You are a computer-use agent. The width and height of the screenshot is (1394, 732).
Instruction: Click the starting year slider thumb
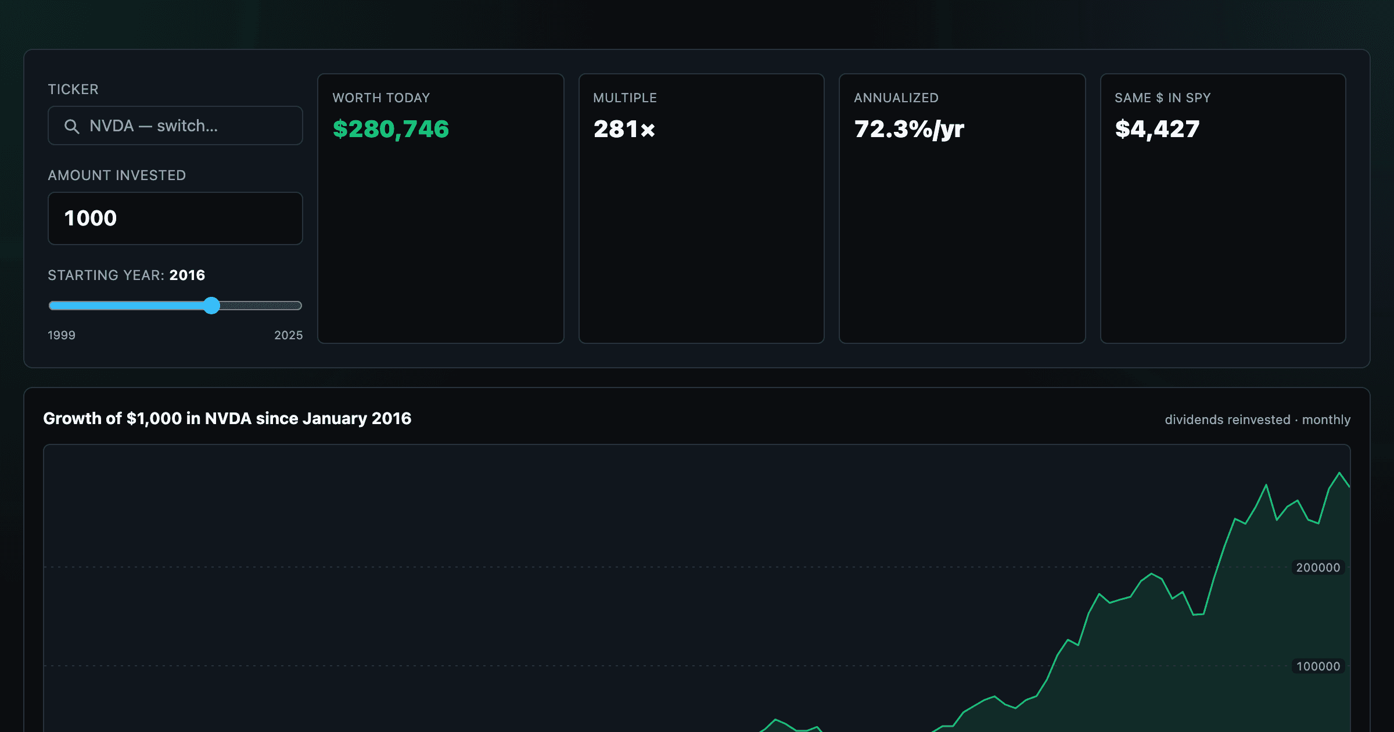click(x=212, y=306)
